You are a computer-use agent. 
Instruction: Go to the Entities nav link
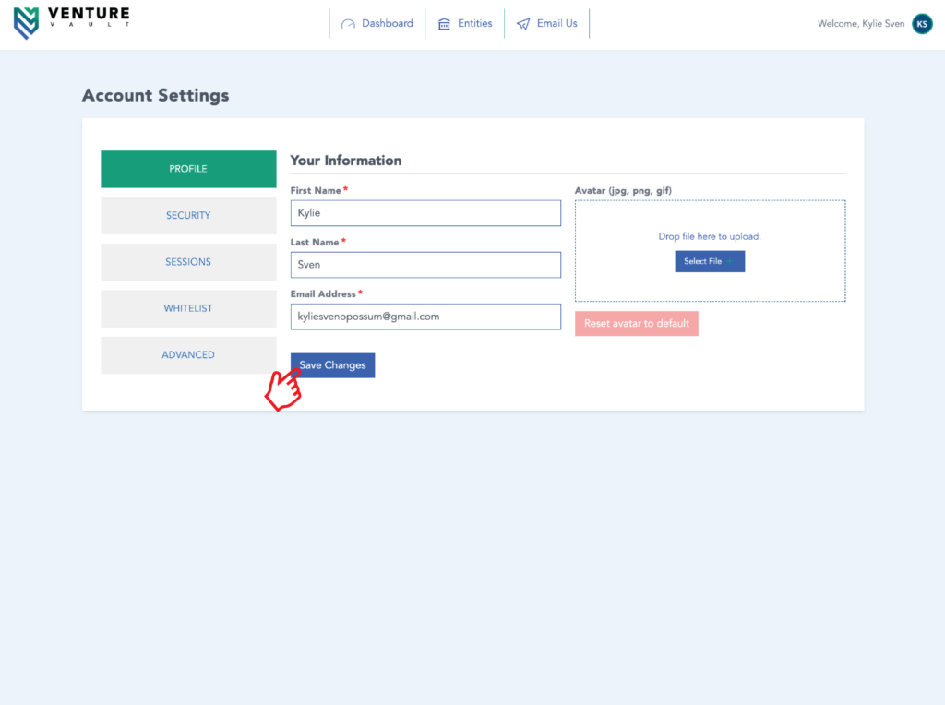click(474, 24)
